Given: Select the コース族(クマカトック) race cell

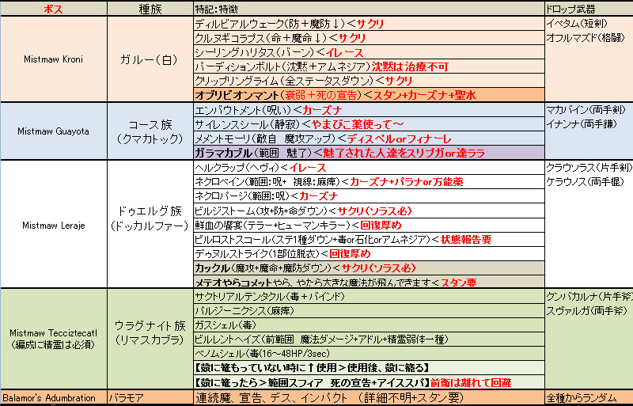Looking at the screenshot, I should pos(150,131).
